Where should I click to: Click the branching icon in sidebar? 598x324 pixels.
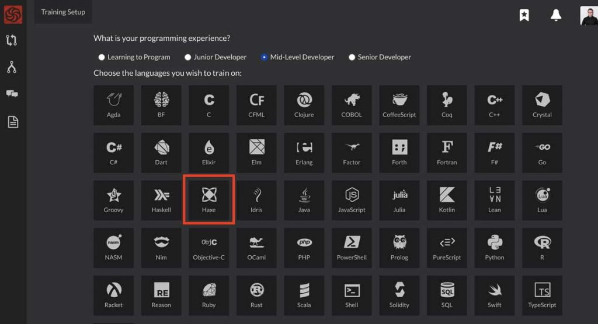12,68
